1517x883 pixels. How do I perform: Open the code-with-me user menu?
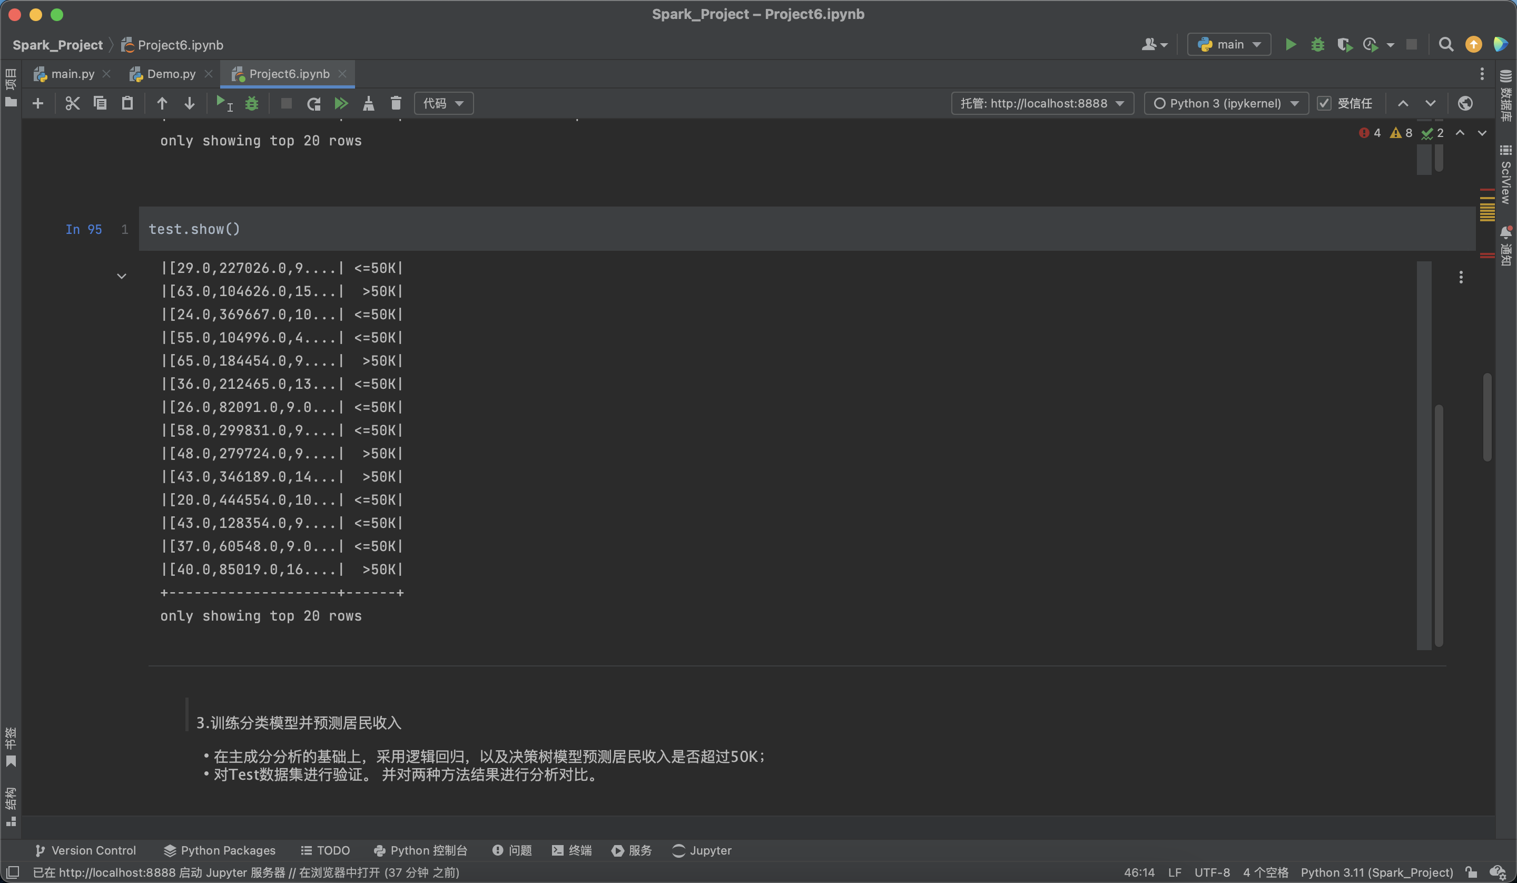(x=1155, y=45)
